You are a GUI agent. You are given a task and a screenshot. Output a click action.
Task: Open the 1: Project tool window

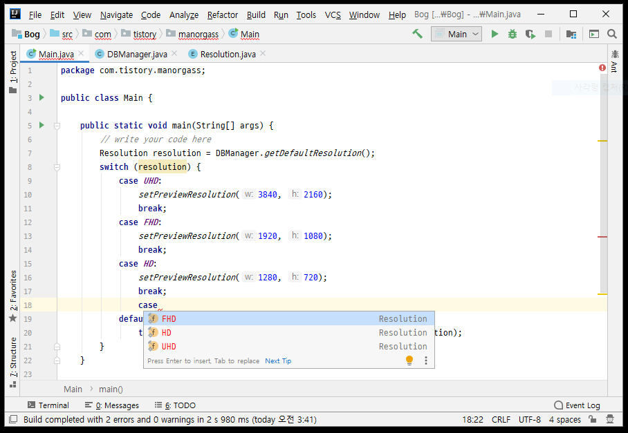tap(13, 72)
